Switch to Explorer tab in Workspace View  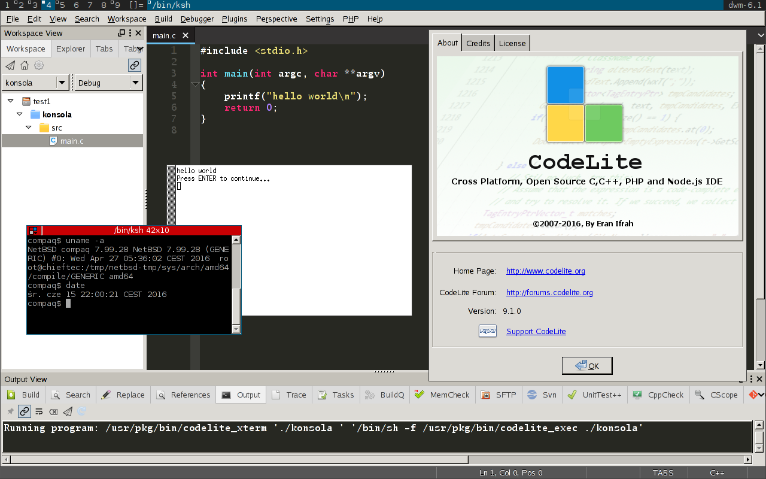coord(71,48)
